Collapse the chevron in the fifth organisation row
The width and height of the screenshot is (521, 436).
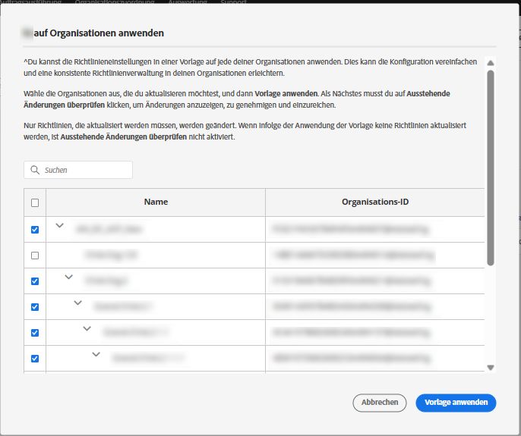click(87, 329)
